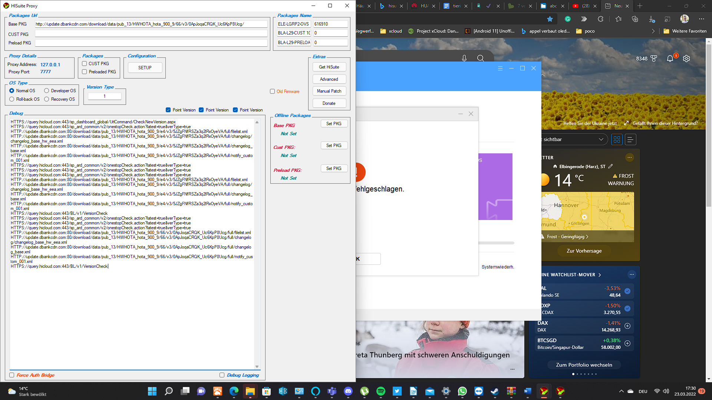Viewport: 712px width, 400px height.
Task: Click the Donate button
Action: (x=329, y=103)
